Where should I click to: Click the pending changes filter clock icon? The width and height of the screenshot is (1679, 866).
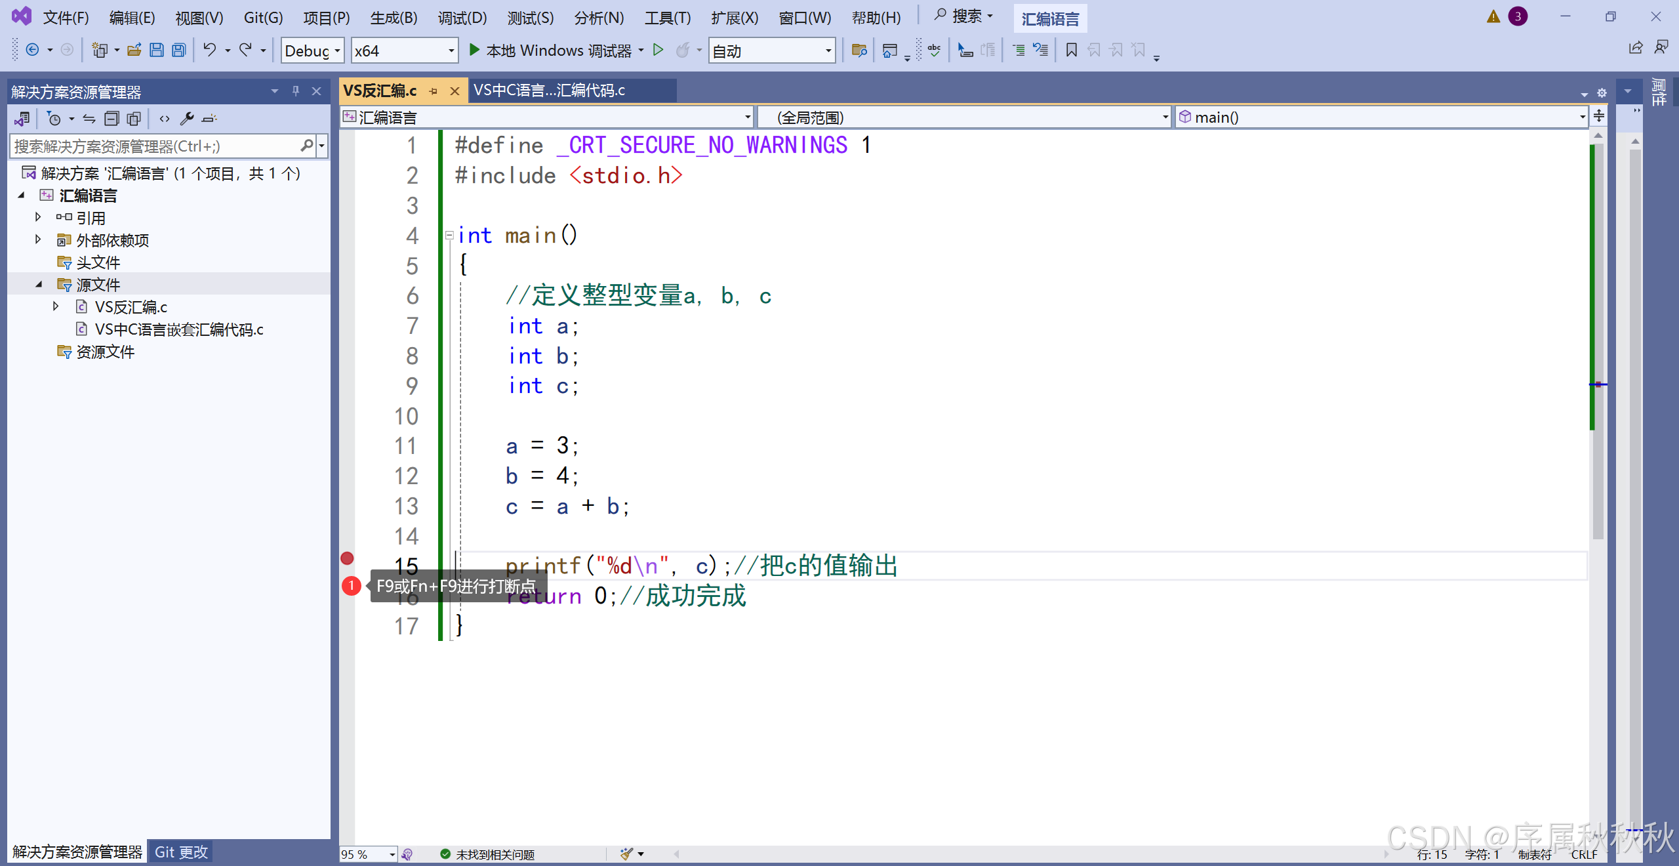(54, 119)
